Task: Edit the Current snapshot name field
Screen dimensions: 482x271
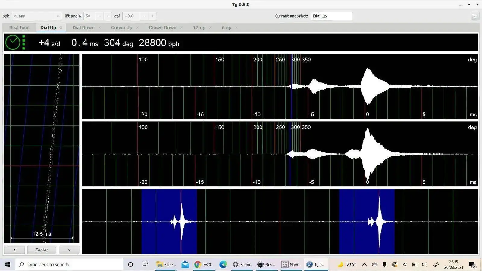Action: pyautogui.click(x=332, y=16)
